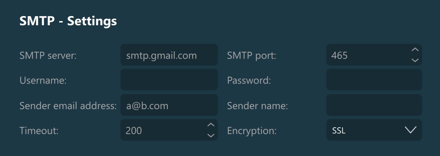Click the "Username:" label
440x156 pixels.
coord(43,80)
